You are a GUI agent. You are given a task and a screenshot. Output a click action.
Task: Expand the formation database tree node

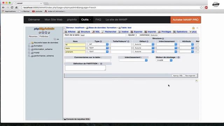(29, 46)
